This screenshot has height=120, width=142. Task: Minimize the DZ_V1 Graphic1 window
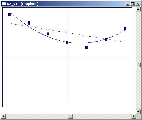[x=128, y=4]
